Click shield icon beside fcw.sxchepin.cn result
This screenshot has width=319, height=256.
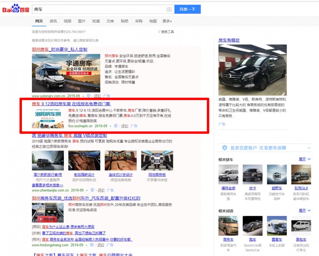(116, 126)
